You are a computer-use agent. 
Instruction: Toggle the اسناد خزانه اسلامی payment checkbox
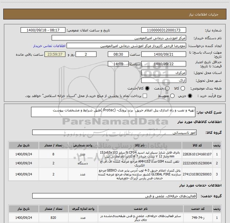click(x=145, y=96)
